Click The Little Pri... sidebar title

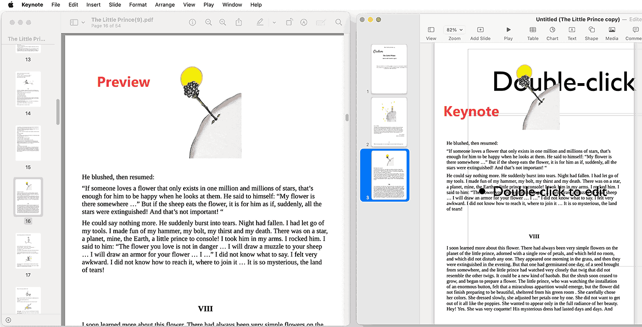tap(27, 39)
